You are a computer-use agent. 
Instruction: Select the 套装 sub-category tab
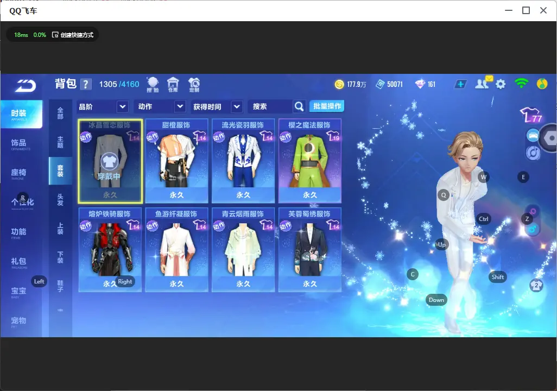click(60, 171)
